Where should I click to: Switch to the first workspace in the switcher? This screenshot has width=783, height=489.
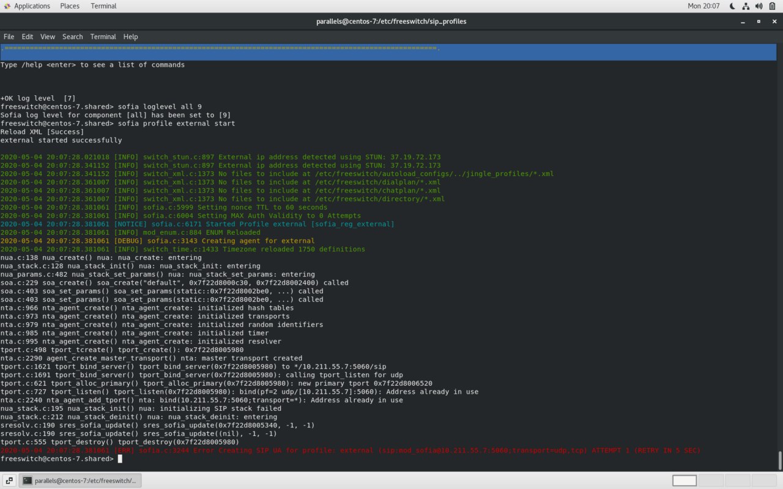coord(685,480)
